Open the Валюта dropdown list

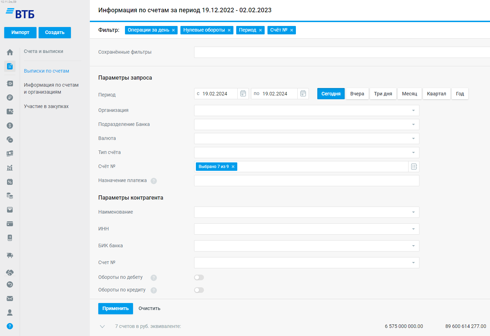[x=413, y=139]
